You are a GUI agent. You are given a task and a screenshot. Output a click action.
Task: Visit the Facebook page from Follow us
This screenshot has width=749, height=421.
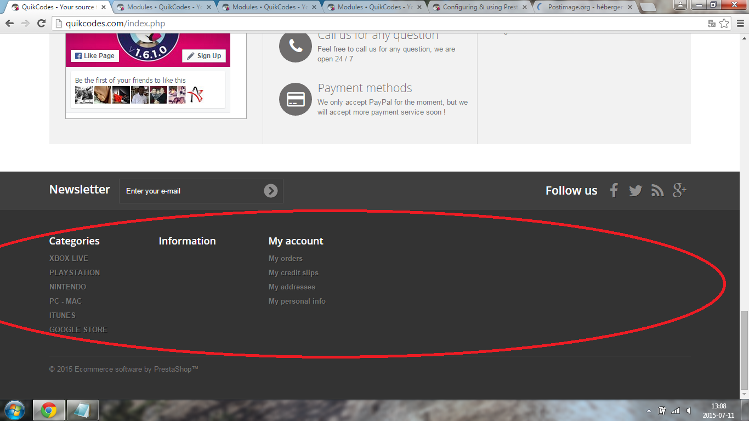(614, 190)
